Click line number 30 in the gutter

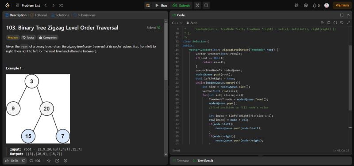pyautogui.click(x=177, y=116)
